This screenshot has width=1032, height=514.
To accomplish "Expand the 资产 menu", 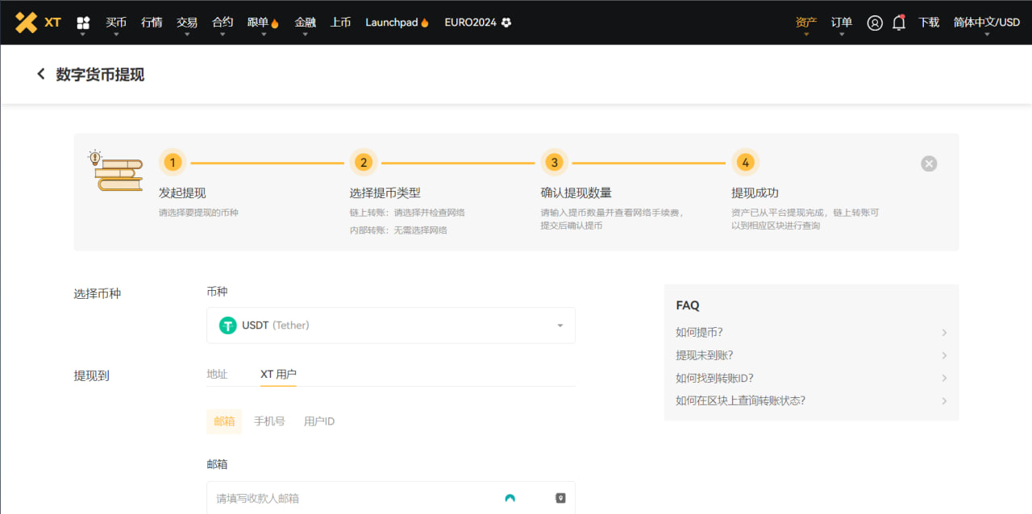I will coord(806,23).
